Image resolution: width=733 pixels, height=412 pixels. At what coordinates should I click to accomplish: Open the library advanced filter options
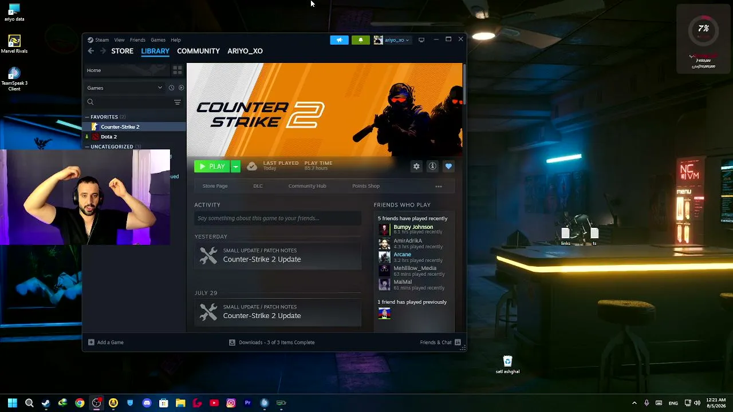click(x=178, y=102)
